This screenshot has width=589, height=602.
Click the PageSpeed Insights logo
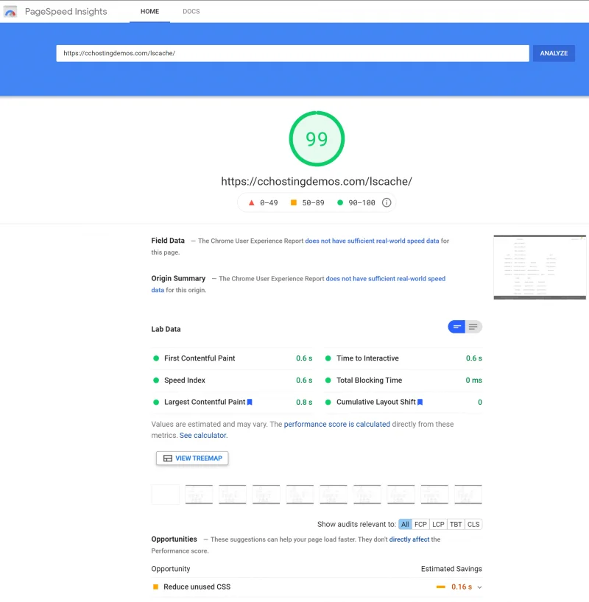(x=10, y=11)
